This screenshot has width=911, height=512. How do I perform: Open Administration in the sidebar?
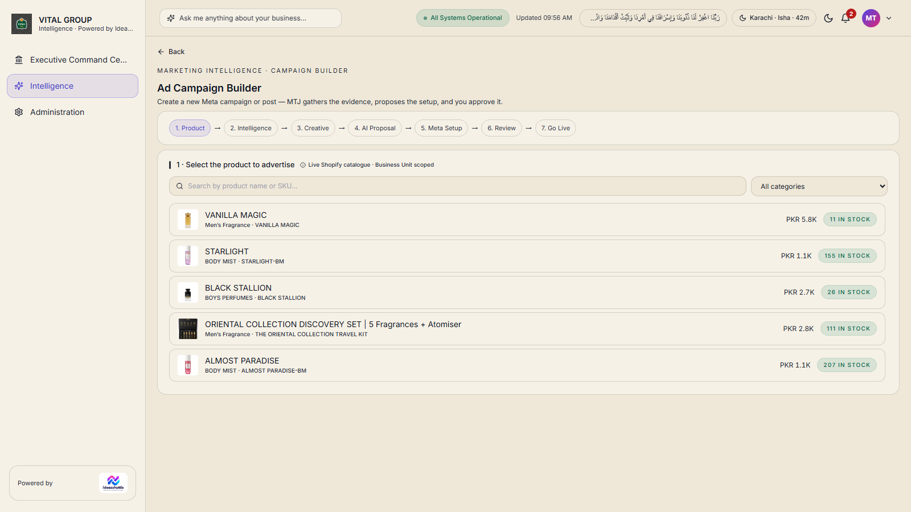(72, 112)
